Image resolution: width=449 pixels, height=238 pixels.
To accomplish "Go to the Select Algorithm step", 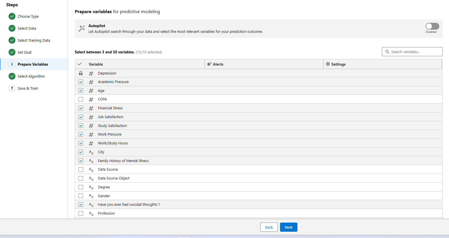I will pyautogui.click(x=31, y=76).
